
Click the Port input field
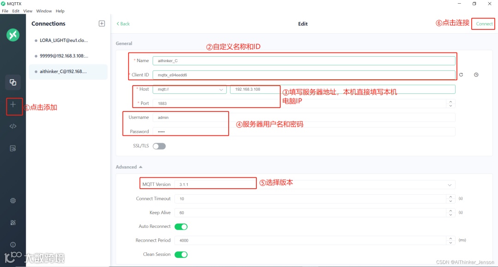[304, 104]
